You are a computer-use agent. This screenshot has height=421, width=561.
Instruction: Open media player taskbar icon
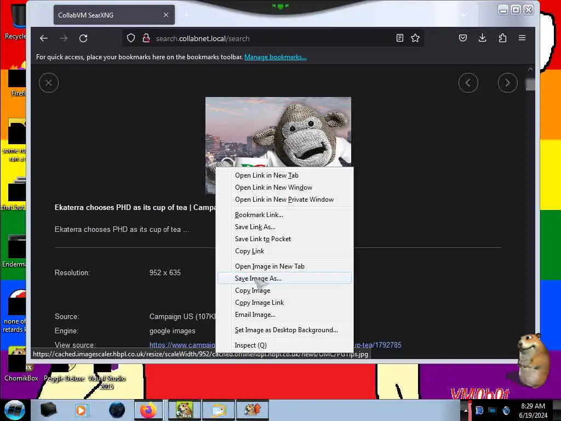81,410
